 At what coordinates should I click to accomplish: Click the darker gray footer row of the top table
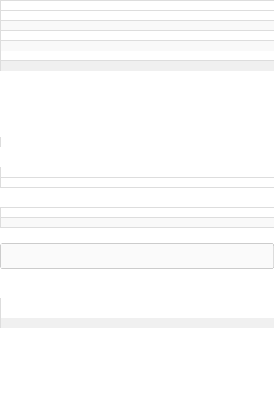point(137,66)
